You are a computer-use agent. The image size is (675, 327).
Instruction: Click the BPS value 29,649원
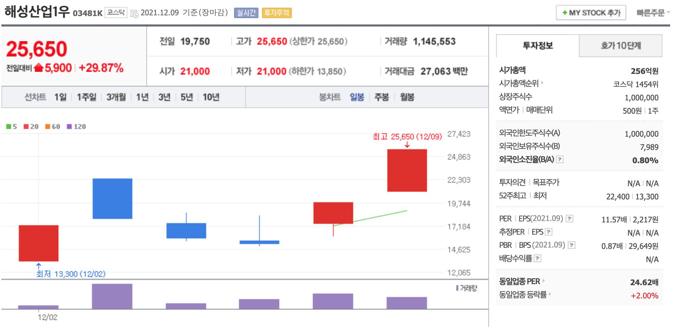click(644, 246)
